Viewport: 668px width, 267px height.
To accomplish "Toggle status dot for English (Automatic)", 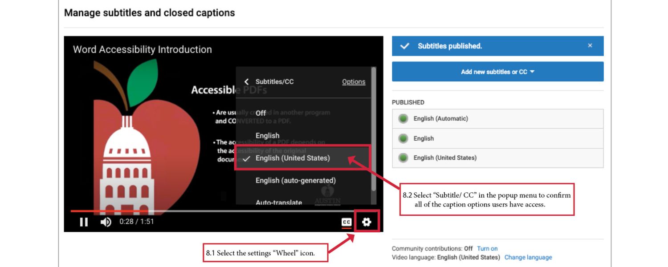I will [x=403, y=118].
